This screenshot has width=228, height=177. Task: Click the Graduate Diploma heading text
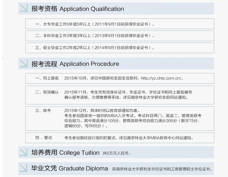coord(83,169)
